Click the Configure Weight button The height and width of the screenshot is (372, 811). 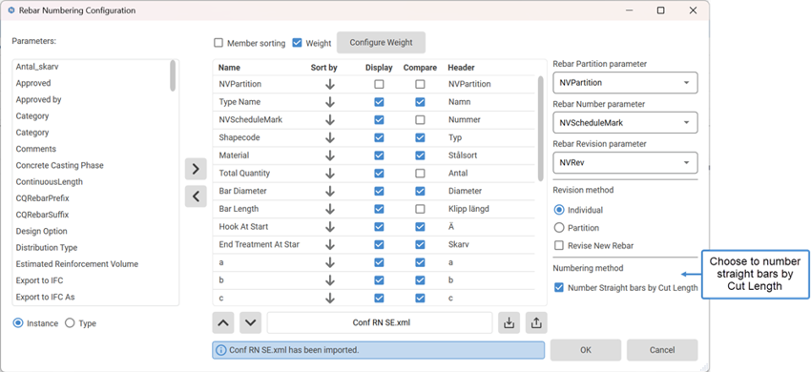click(382, 42)
